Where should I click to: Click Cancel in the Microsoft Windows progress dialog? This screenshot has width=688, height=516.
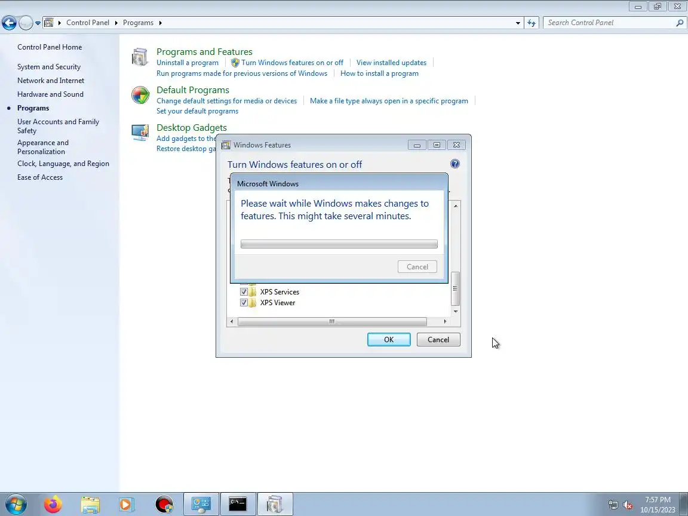coord(417,267)
